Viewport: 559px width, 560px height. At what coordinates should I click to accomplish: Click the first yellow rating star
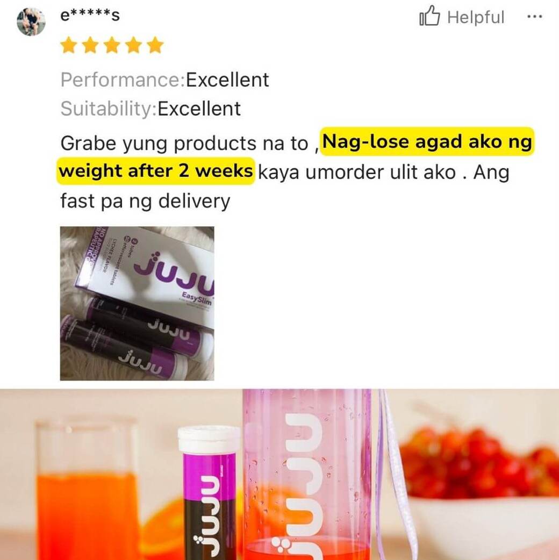pos(68,45)
